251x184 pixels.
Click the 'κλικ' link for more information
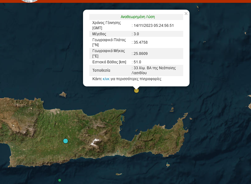[106, 79]
